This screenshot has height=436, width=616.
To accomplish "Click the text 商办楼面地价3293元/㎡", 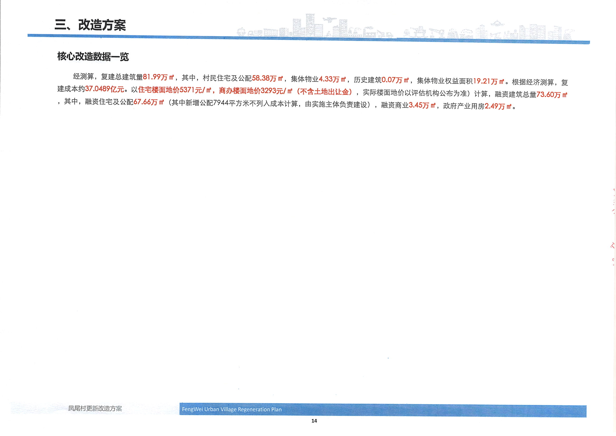I will click(x=255, y=91).
